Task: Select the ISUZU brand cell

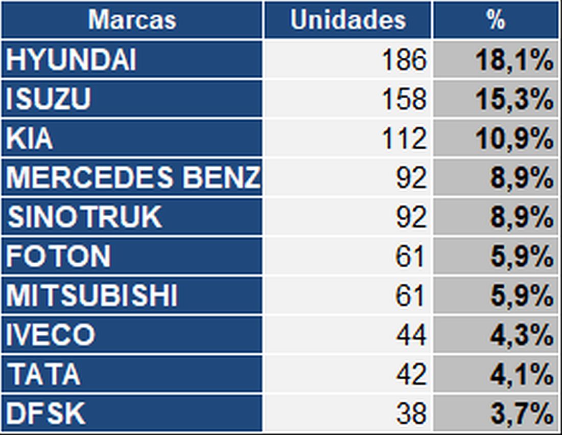Action: tap(132, 99)
